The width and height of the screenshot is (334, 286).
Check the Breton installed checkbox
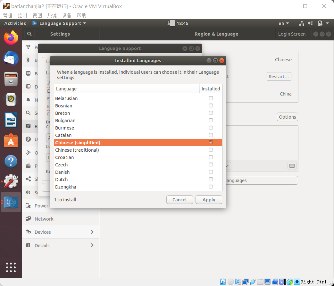[x=211, y=113]
